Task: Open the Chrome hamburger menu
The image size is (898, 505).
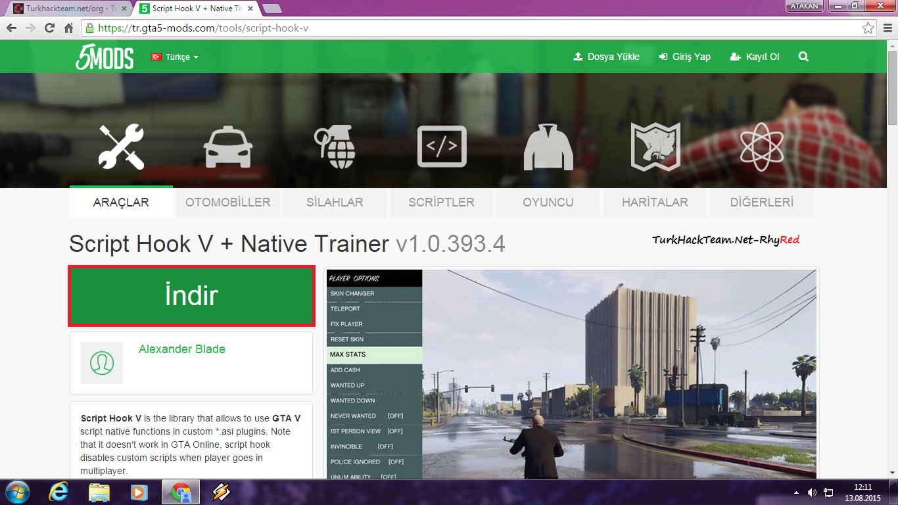Action: point(887,28)
